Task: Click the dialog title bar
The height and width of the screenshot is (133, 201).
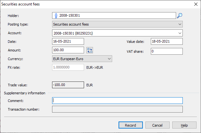Action: 96,4
